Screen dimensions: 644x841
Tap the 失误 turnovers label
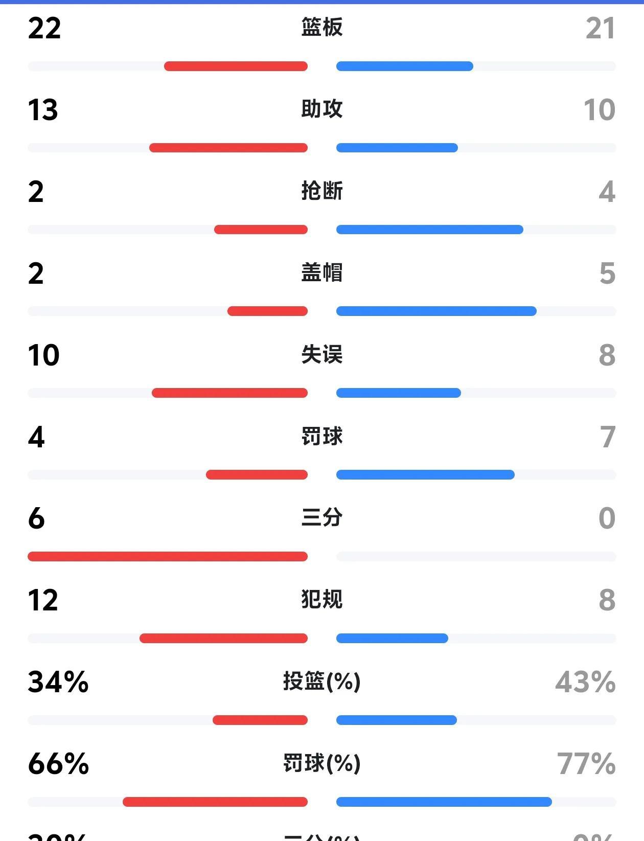(322, 354)
